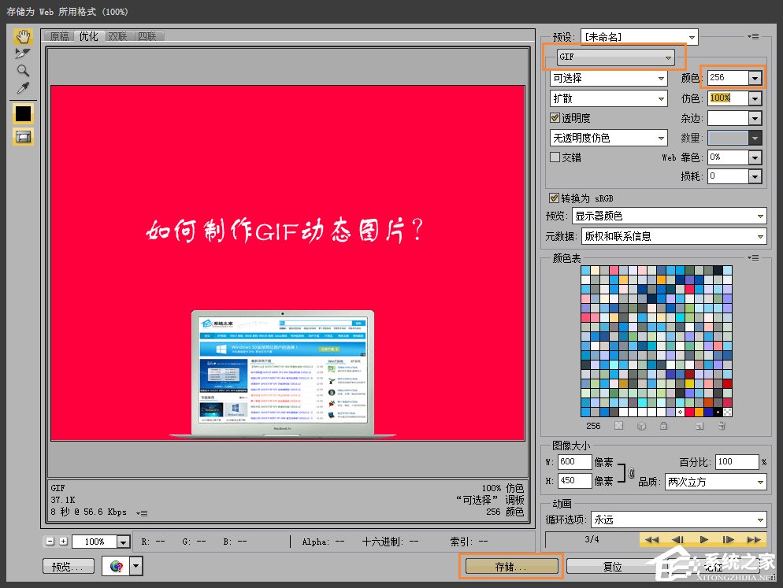Select the Zoom tool
783x588 pixels.
(23, 71)
